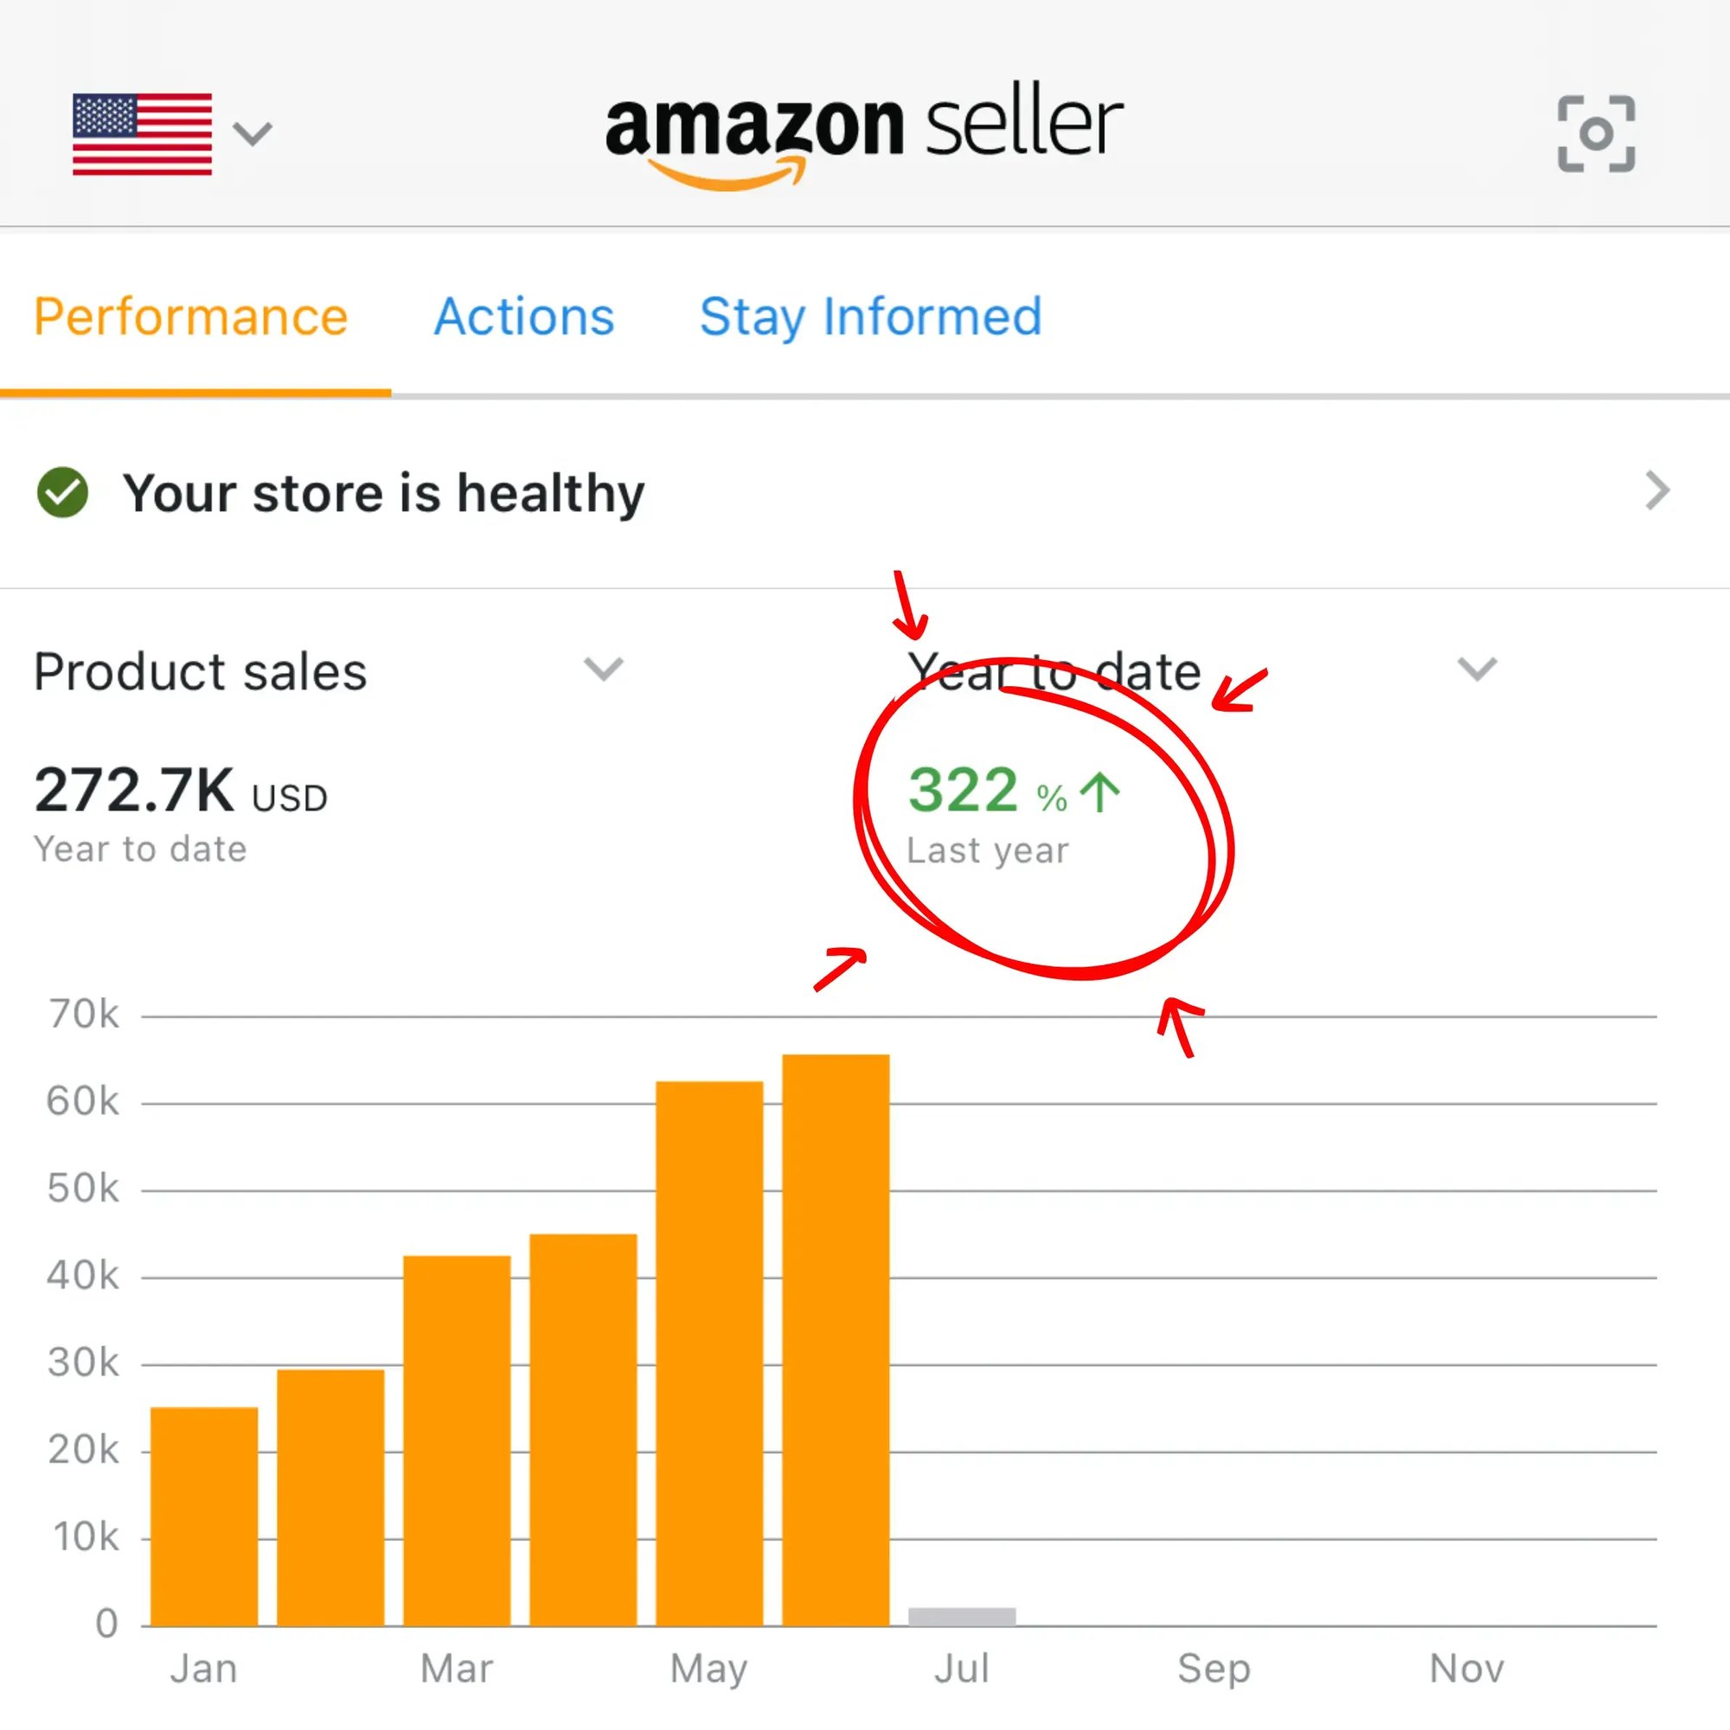Select the gray July sales bar

[x=962, y=1617]
